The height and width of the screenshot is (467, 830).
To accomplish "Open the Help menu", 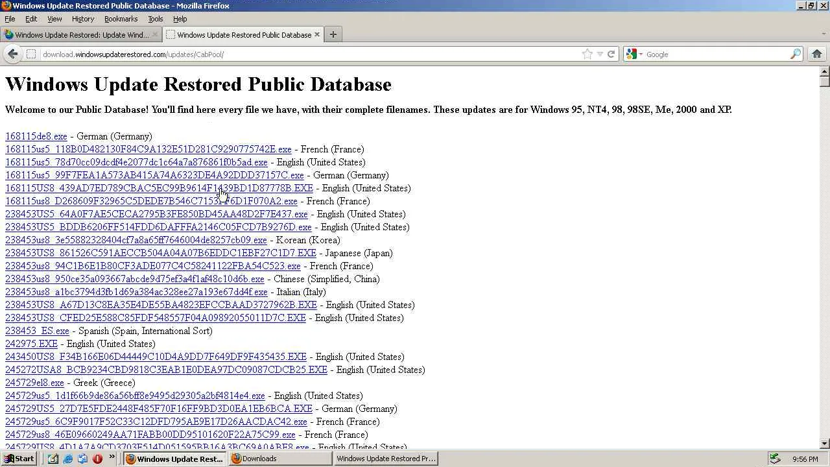I will click(x=180, y=19).
